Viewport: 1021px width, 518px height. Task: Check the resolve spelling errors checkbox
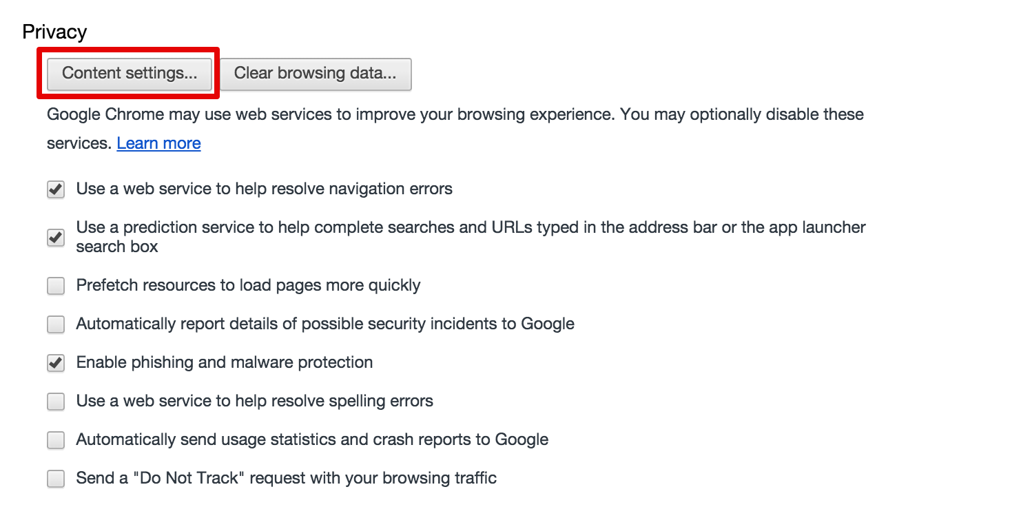coord(56,402)
